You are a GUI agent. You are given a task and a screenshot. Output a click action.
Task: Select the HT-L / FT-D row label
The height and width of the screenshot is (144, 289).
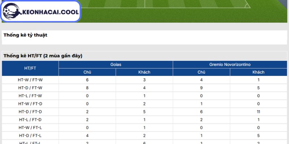click(30, 120)
